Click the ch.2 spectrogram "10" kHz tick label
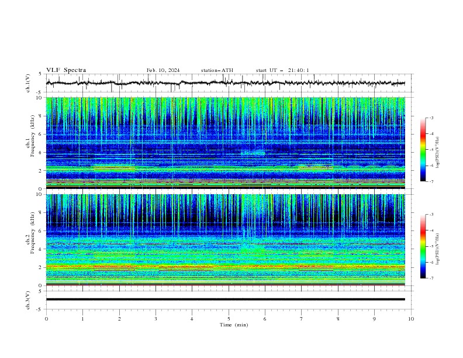 coord(40,194)
